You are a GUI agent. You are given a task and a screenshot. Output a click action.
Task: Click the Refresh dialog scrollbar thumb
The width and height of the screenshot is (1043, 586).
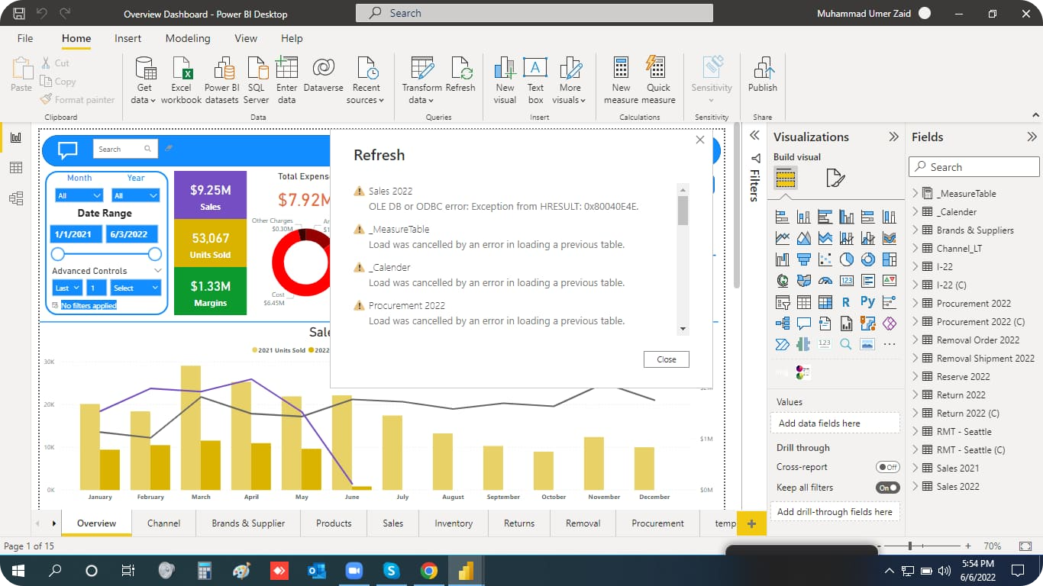tap(683, 211)
